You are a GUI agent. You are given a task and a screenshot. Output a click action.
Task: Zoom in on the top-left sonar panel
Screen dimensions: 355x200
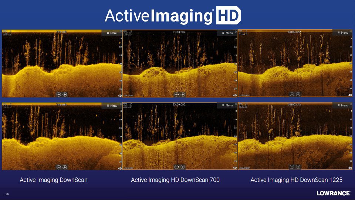point(65,94)
